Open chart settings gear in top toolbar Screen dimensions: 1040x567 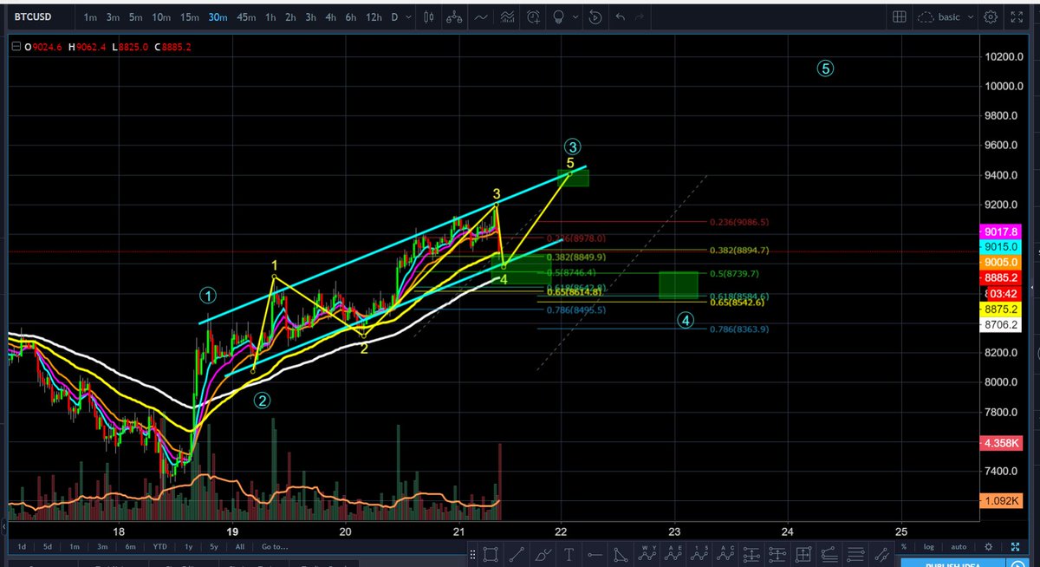991,16
